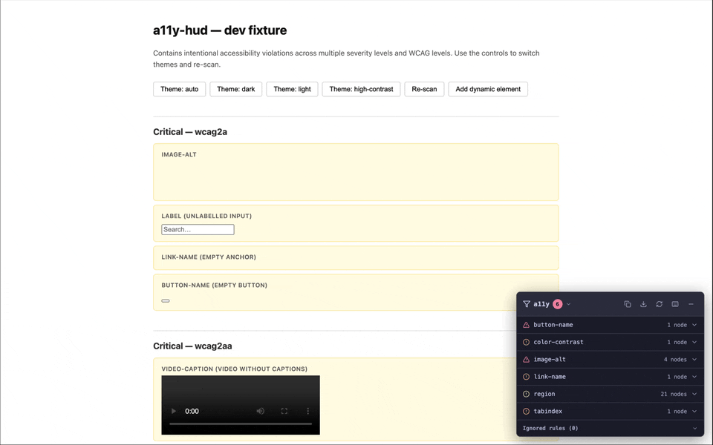
Task: Click the 'button-name' rule text
Action: pyautogui.click(x=553, y=325)
